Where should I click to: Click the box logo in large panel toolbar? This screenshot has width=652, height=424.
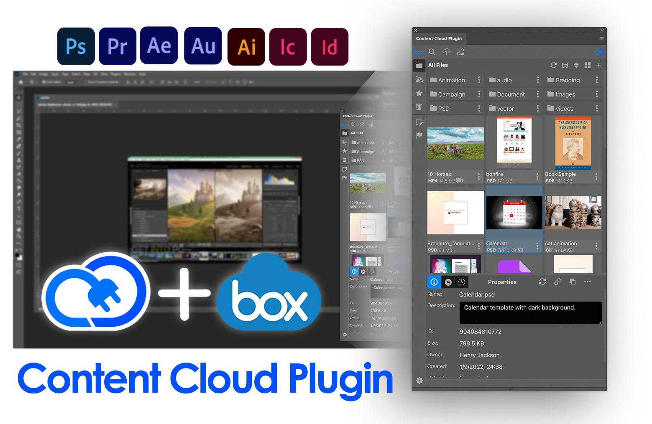(419, 52)
